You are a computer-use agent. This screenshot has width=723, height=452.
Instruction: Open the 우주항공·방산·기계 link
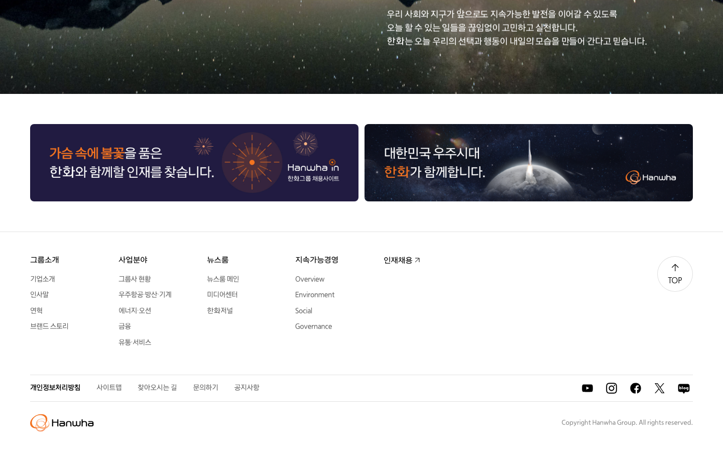(x=145, y=294)
